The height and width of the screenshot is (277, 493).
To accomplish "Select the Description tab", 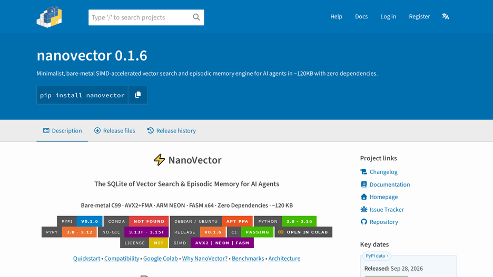I will click(62, 130).
